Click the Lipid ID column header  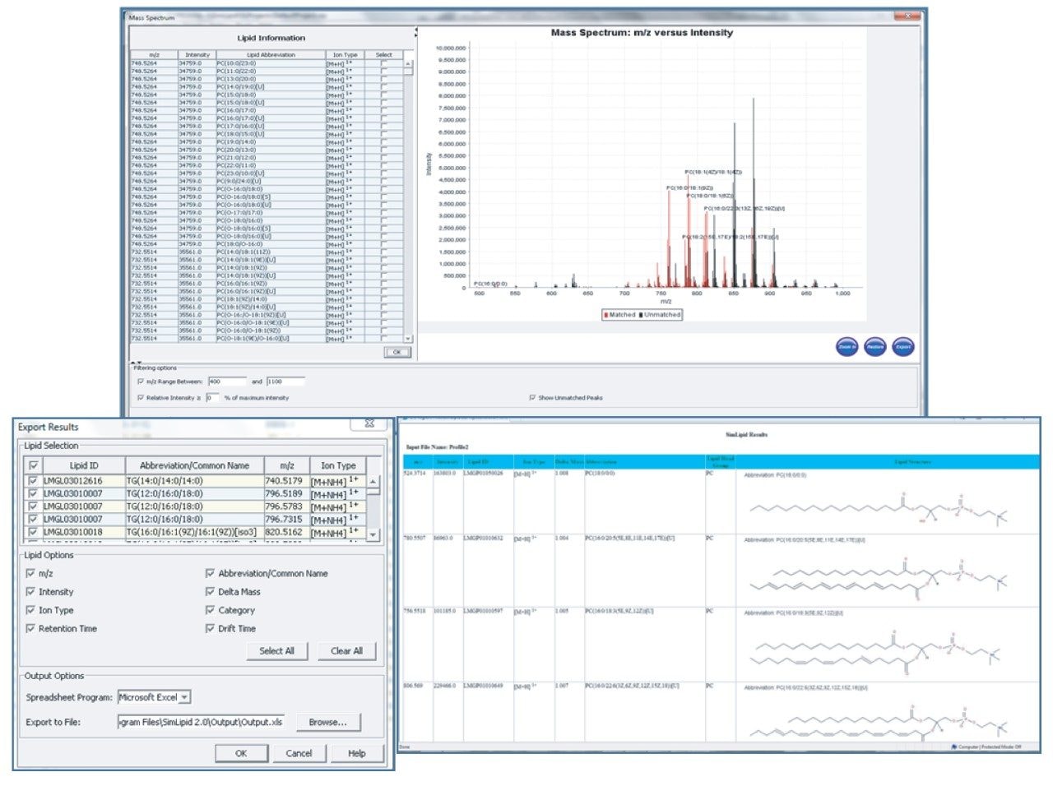pos(83,465)
